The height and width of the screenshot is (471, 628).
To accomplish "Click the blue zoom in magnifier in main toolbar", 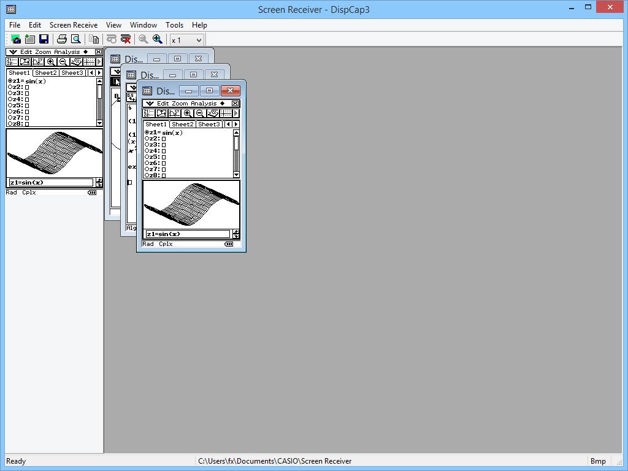I will click(x=158, y=39).
